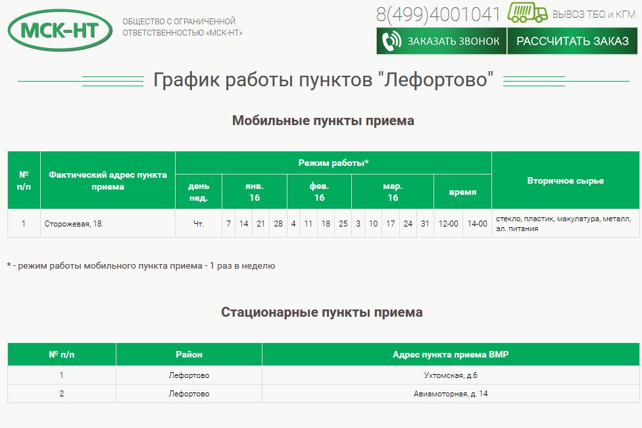Viewport: 642px width, 428px height.
Task: Click the phone handset icon on the call button
Action: 391,41
